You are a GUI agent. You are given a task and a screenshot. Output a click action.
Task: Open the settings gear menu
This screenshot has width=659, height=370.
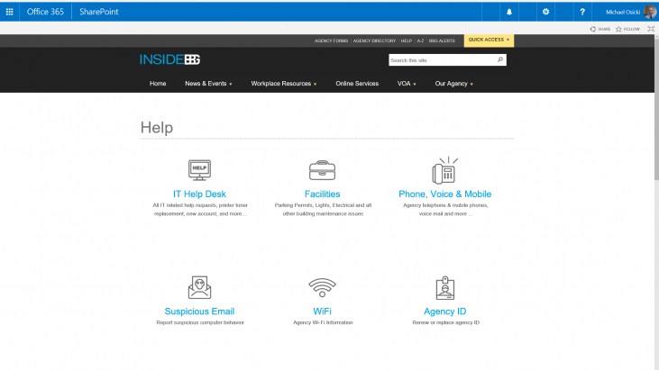(x=545, y=12)
